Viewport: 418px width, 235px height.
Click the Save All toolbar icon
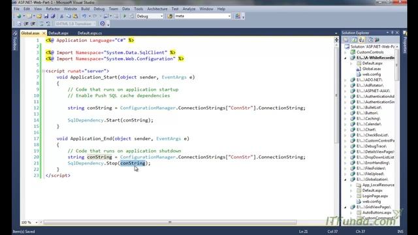coord(53,16)
